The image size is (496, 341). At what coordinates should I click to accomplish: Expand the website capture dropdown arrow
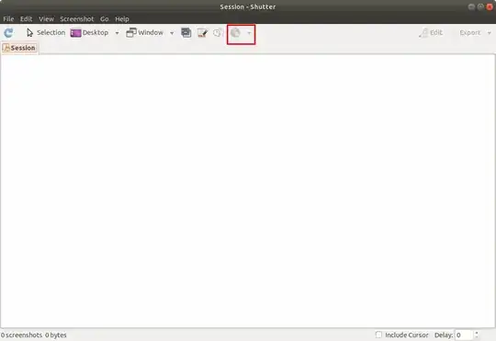tap(249, 33)
